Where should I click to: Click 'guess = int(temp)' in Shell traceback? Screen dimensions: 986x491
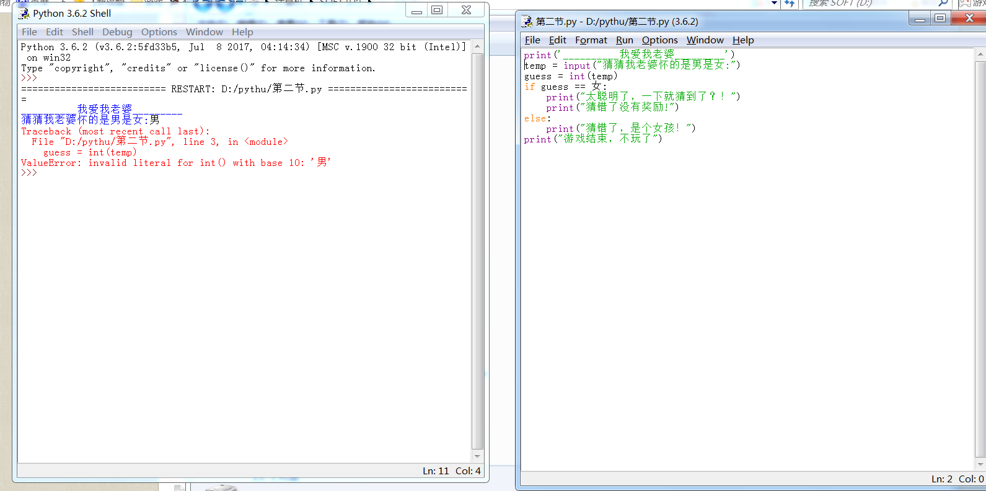(x=90, y=152)
